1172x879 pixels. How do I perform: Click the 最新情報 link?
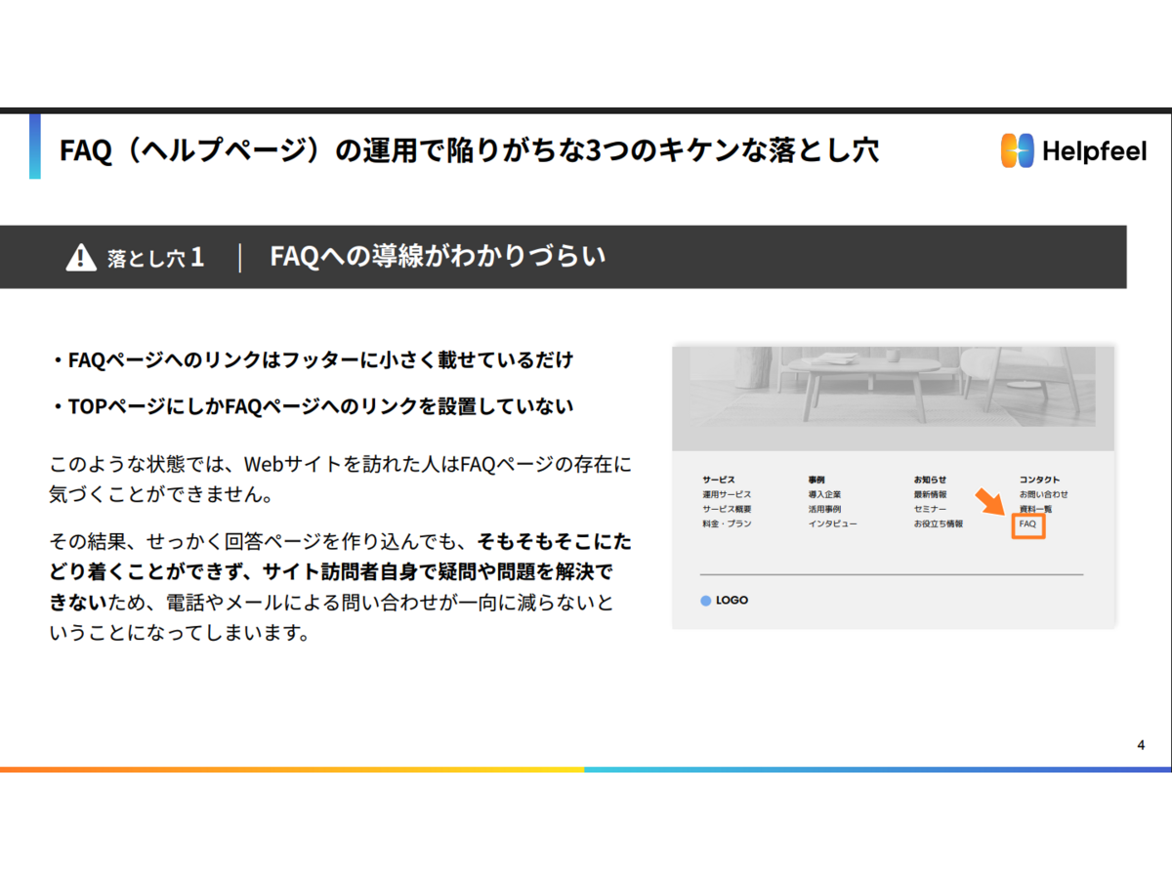[x=930, y=495]
